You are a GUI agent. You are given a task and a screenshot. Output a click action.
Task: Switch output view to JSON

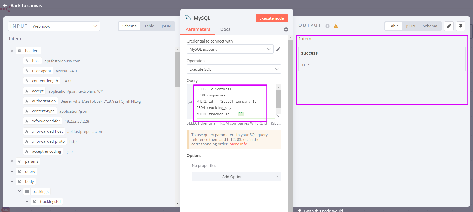coord(410,26)
